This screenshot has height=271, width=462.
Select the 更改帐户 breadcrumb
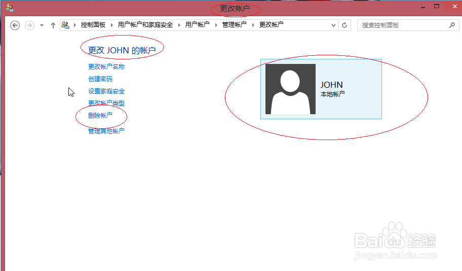271,25
